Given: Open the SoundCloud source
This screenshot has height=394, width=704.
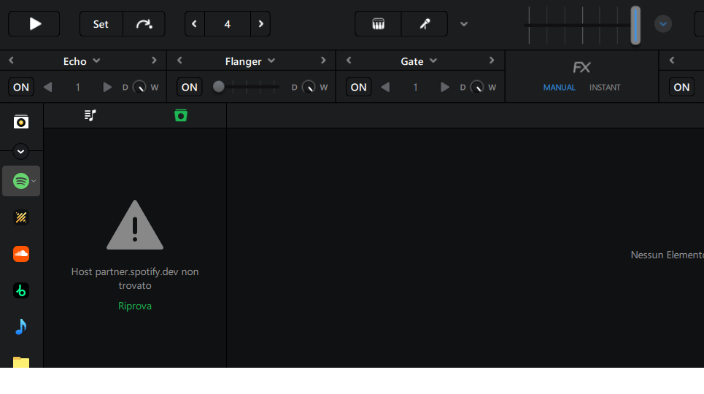Looking at the screenshot, I should pos(21,254).
